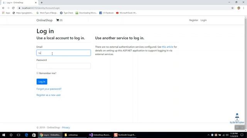This screenshot has height=138, width=247.
Task: Switch to the onlineshop folder window
Action: coord(75,135)
